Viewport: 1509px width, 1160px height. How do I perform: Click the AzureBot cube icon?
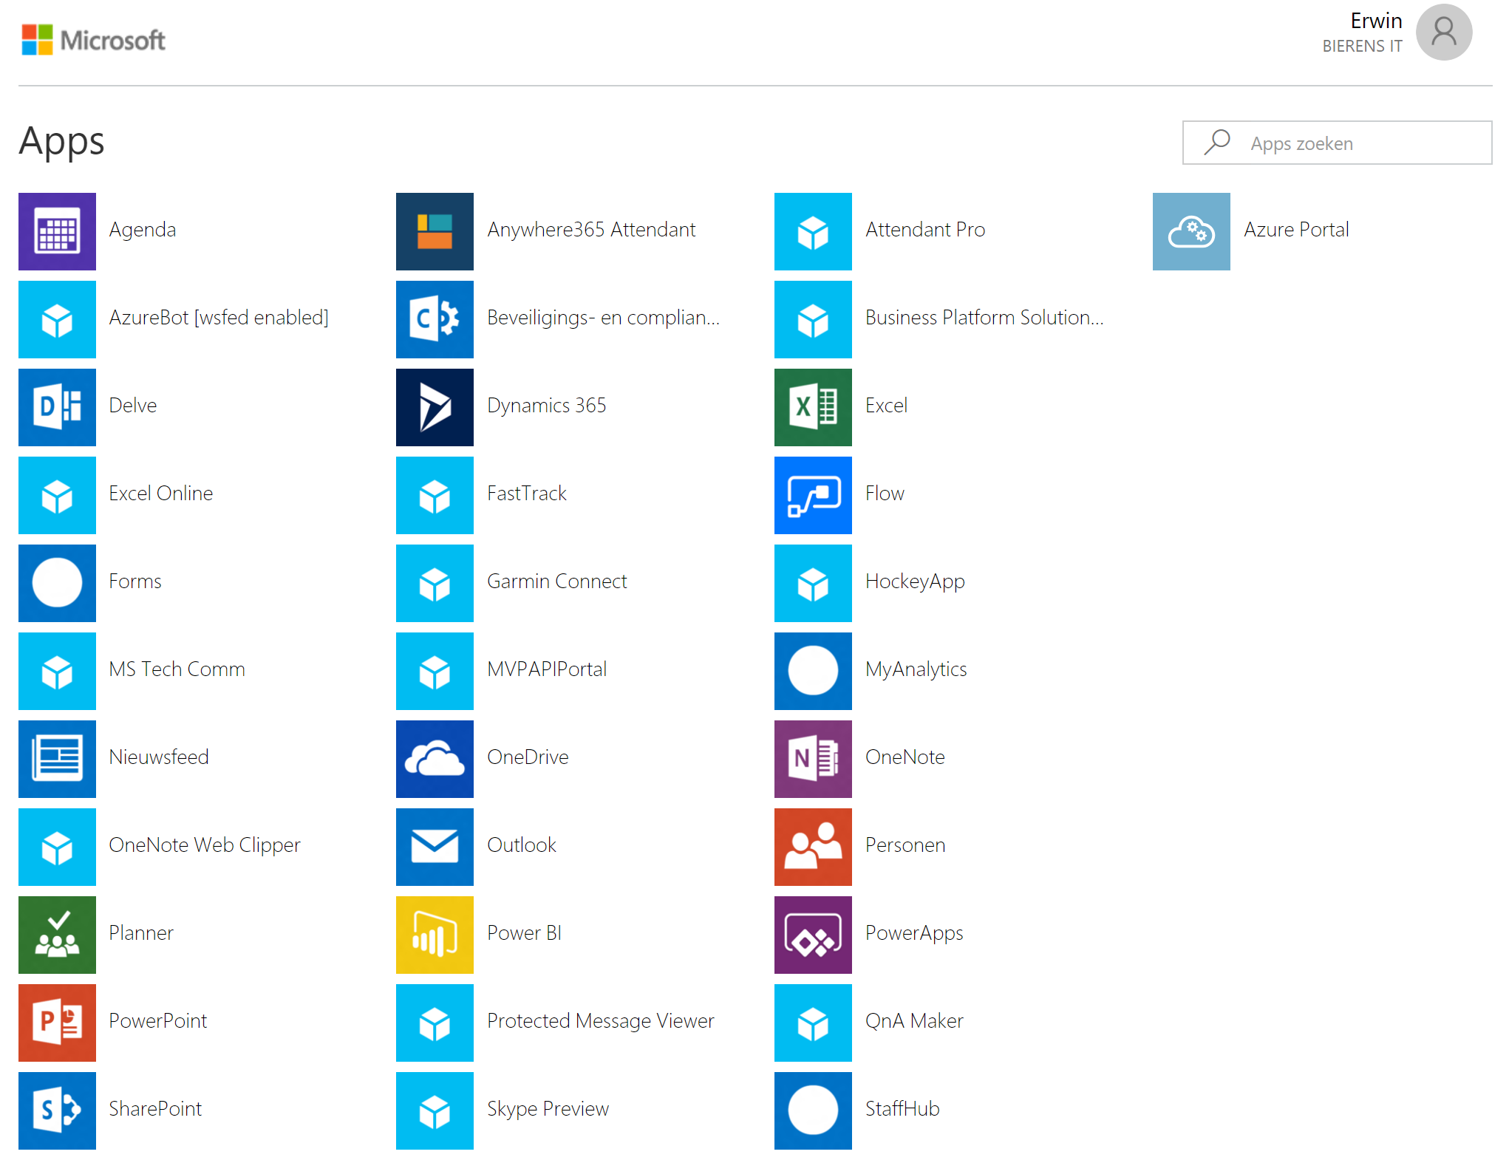[57, 319]
